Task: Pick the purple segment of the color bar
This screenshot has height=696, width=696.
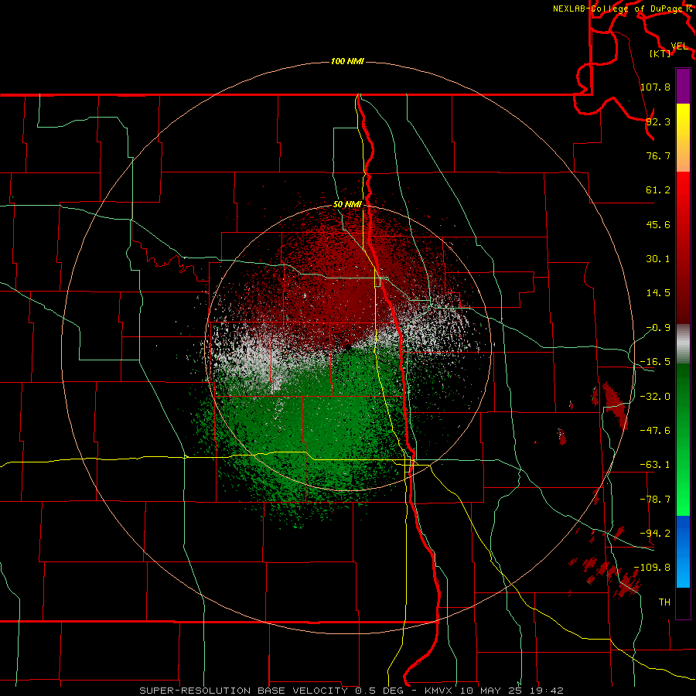Action: click(683, 86)
